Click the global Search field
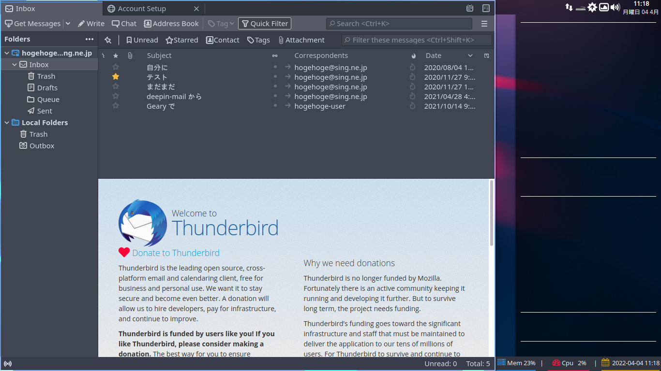The width and height of the screenshot is (661, 371). (399, 23)
